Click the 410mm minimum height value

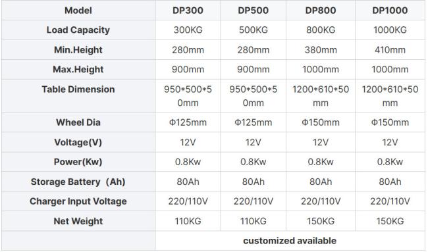[x=390, y=50]
